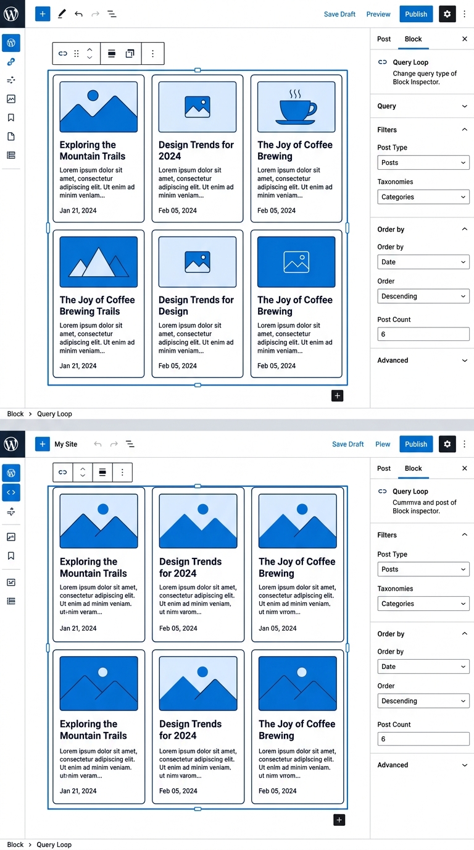Select the coffee cup thumbnail in top editor
474x850 pixels.
(296, 107)
